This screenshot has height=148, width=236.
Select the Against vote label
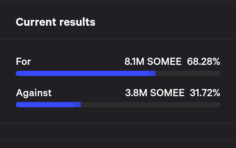(34, 93)
